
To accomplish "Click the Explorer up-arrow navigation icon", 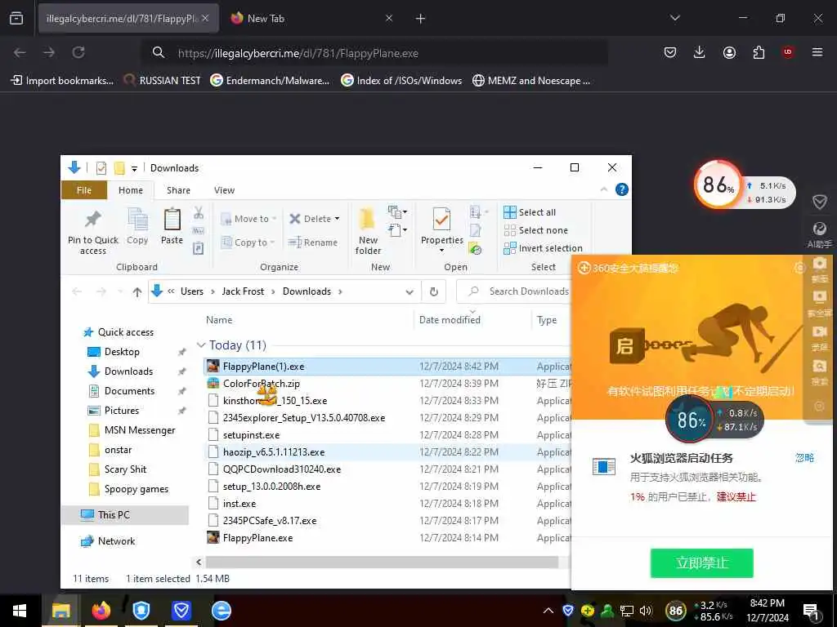I will point(137,291).
